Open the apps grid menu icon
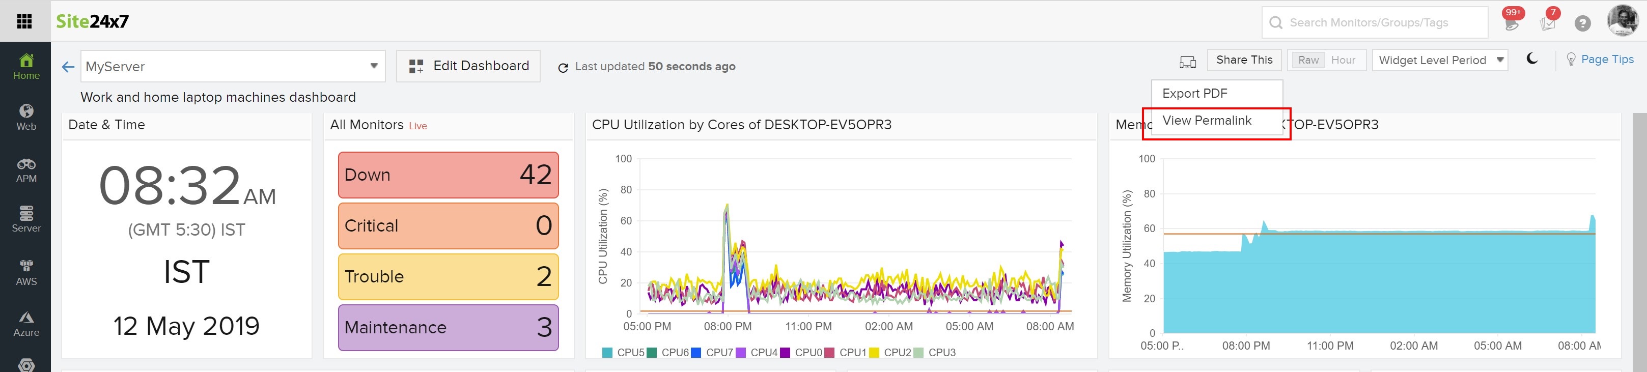The height and width of the screenshot is (372, 1647). 24,22
